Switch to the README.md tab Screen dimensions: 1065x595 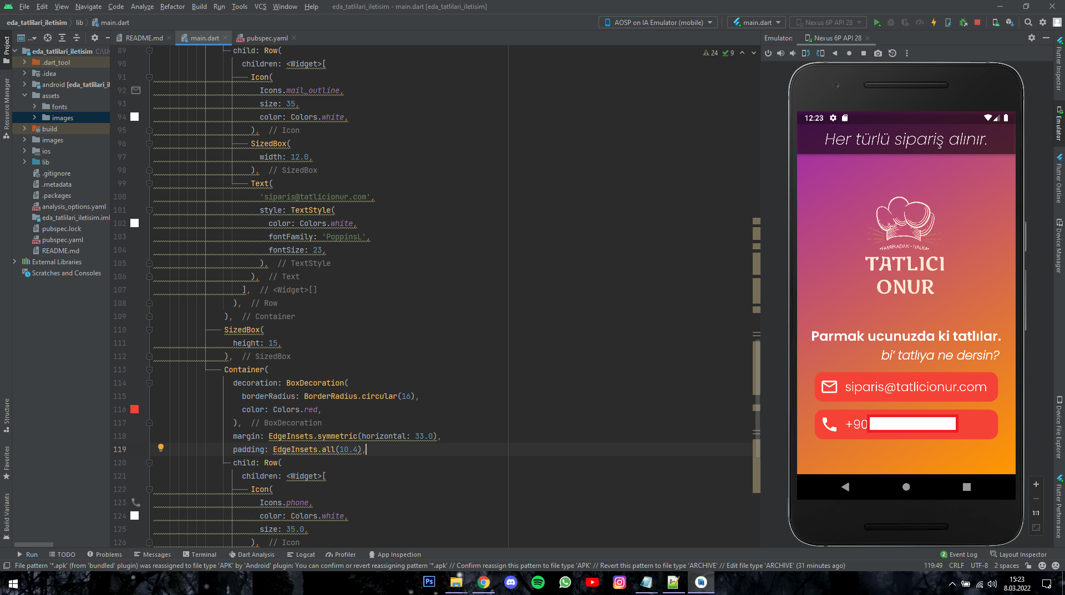[x=144, y=38]
